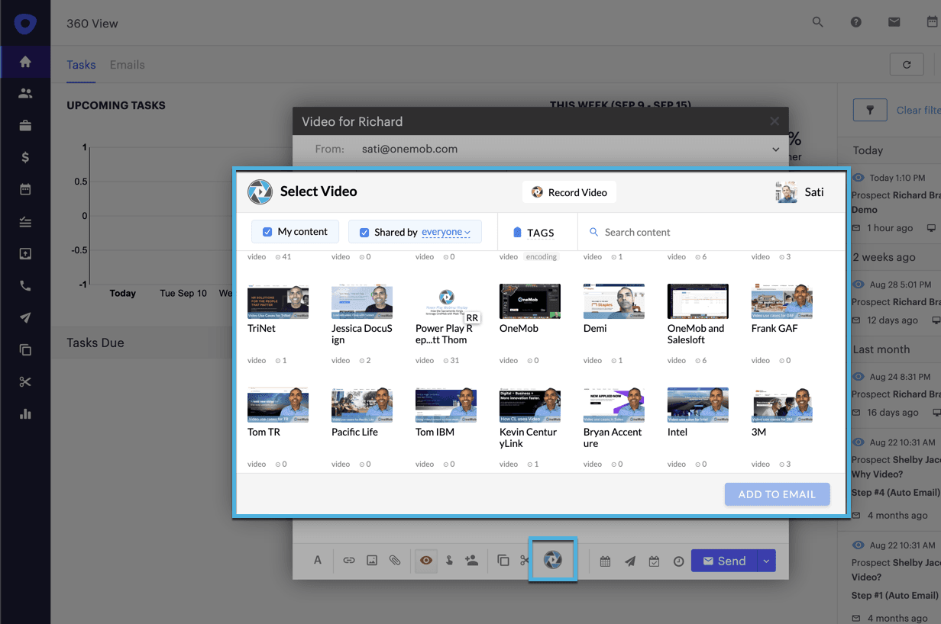This screenshot has width=941, height=624.
Task: Click the attachment paperclip icon
Action: click(395, 561)
